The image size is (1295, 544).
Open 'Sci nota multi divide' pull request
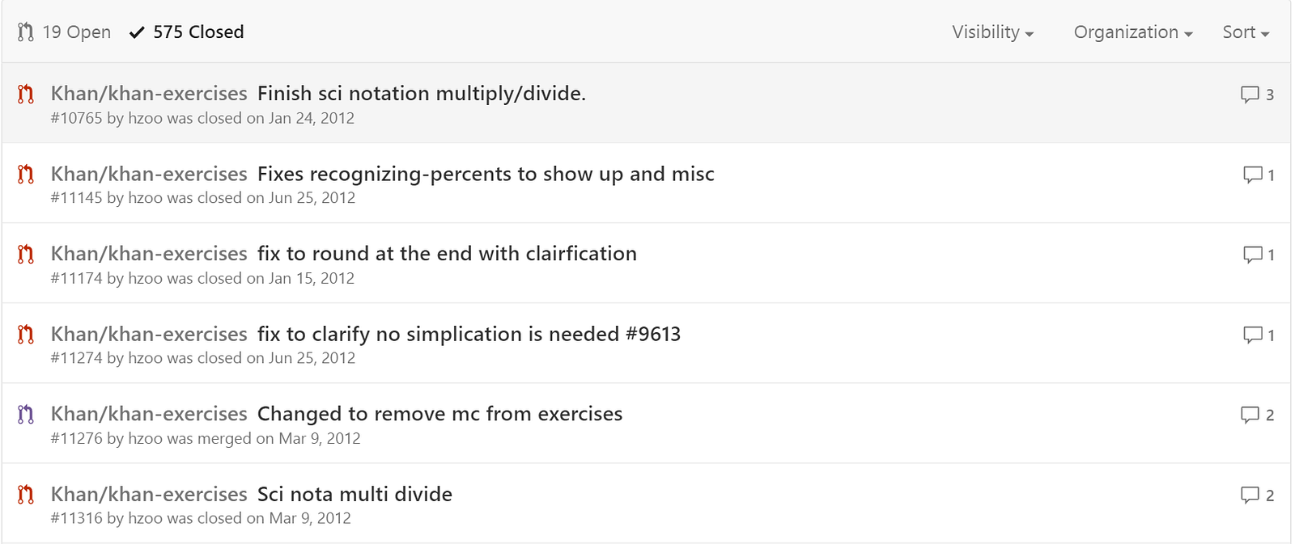click(355, 494)
